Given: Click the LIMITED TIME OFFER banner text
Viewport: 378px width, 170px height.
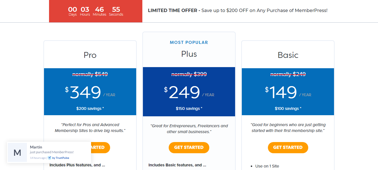Looking at the screenshot, I should 238,10.
